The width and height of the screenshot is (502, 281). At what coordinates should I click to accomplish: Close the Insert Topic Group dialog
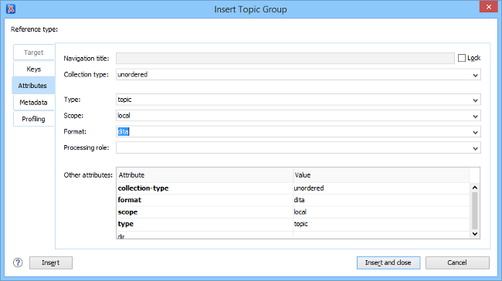click(488, 7)
